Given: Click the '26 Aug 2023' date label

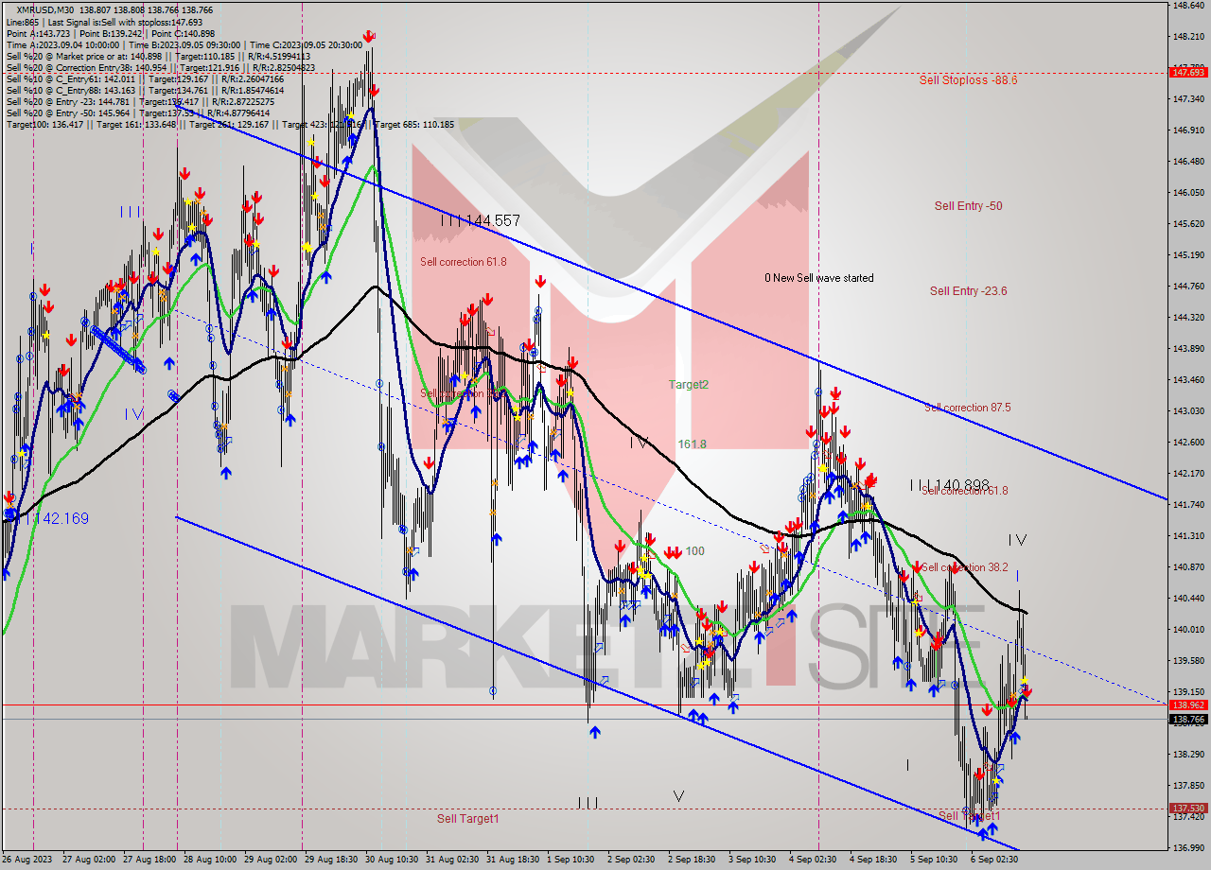Looking at the screenshot, I should coord(27,860).
